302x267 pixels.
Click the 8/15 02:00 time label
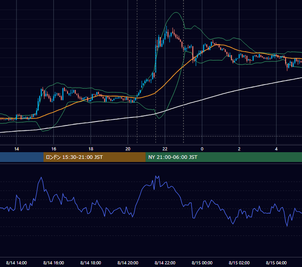[239, 263]
